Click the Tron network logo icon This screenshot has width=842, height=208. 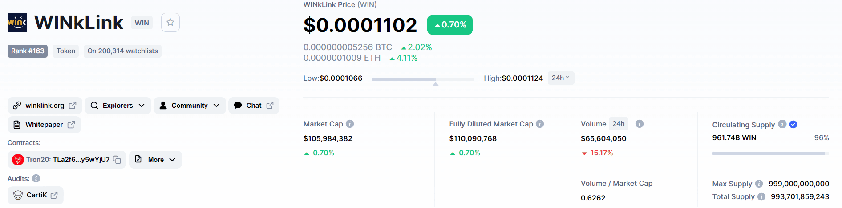(x=18, y=160)
